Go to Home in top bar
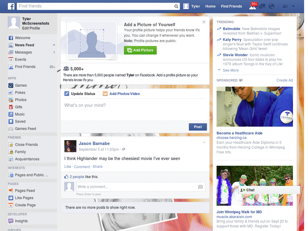This screenshot has width=308, height=231. coord(210,6)
